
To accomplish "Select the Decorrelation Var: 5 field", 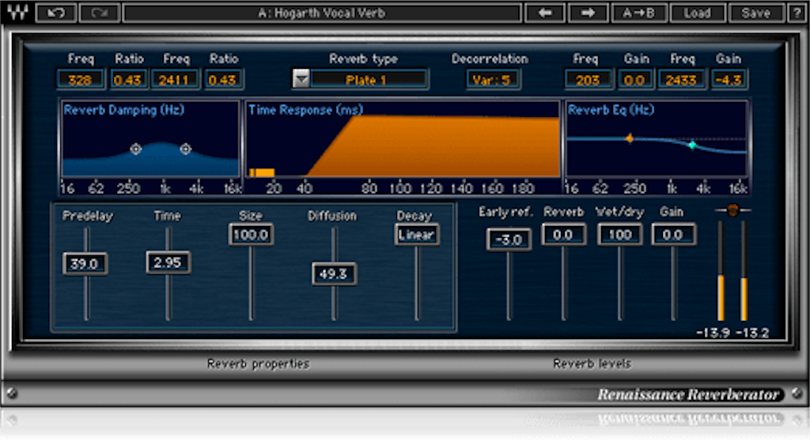I will (492, 80).
